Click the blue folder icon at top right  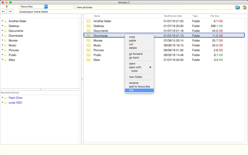(237, 7)
